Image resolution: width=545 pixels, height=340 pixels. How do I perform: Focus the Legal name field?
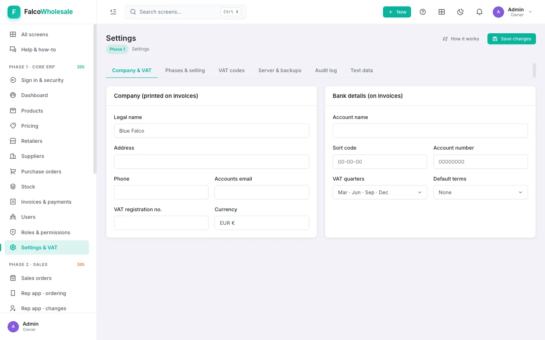pyautogui.click(x=212, y=131)
